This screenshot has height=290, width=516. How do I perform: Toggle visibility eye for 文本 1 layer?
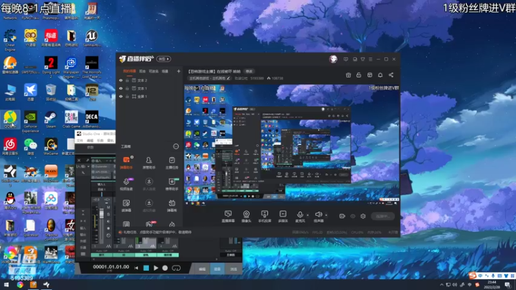click(x=121, y=88)
